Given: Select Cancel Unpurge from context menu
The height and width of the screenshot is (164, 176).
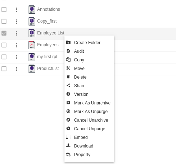Looking at the screenshot, I should click(89, 129).
